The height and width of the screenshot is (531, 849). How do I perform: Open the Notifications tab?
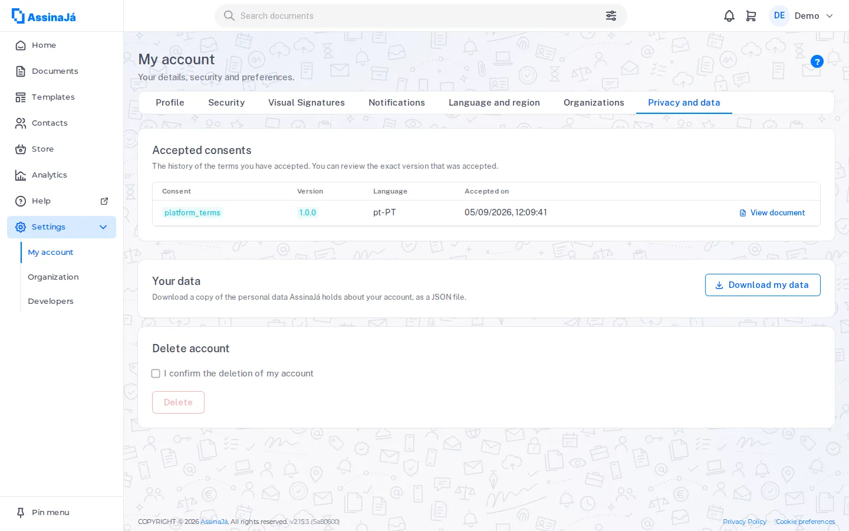(x=397, y=103)
